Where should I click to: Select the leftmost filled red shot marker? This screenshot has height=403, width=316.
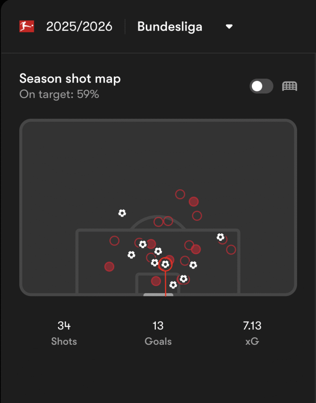[109, 267]
